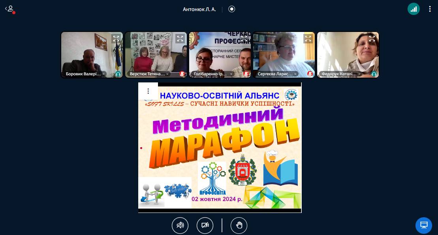The image size is (438, 235).
Task: Click the recording indicator icon
Action: pos(232,9)
